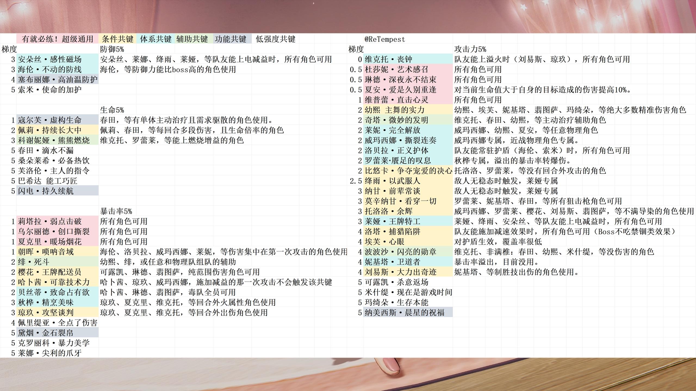696x391 pixels.
Task: Select cell 莱娜·尖利的爪牙
Action: 50,353
